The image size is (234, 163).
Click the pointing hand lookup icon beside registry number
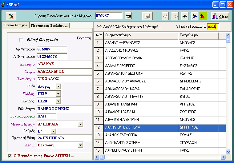pyautogui.click(x=128, y=16)
